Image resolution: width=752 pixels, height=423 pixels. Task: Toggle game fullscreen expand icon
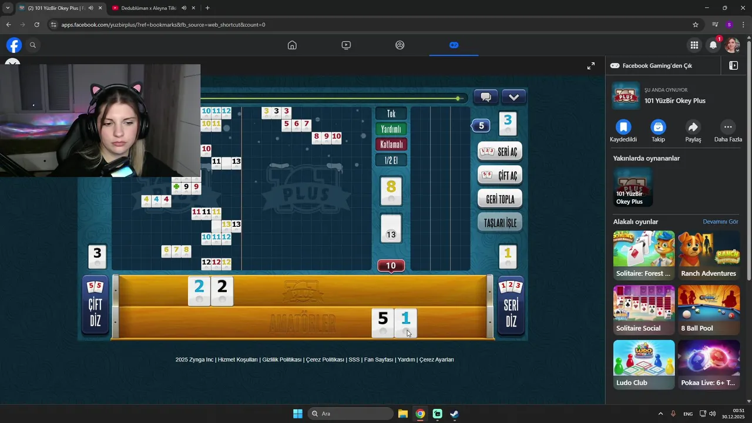[x=591, y=66]
